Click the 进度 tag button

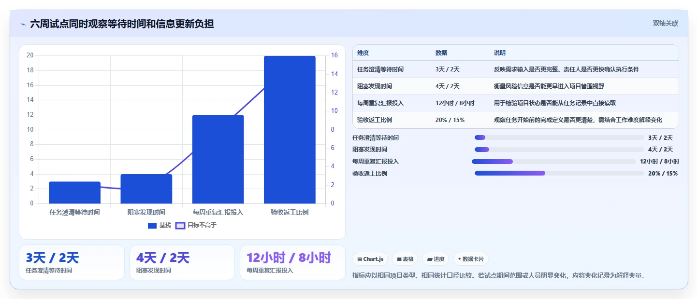click(x=436, y=259)
